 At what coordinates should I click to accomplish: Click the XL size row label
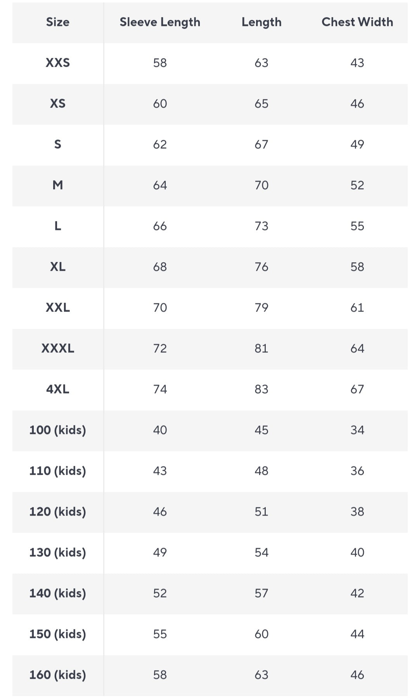58,267
